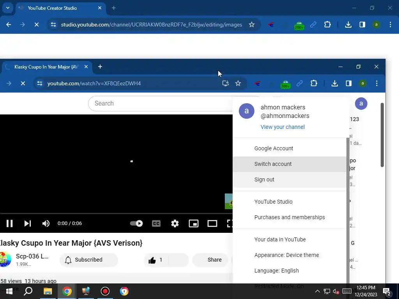Open Purchases and memberships
Image resolution: width=399 pixels, height=299 pixels.
pos(290,217)
